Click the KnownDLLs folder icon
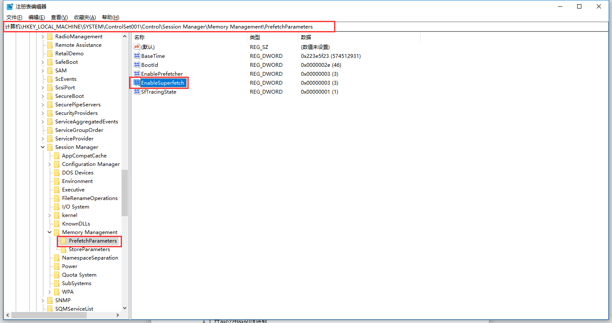This screenshot has height=323, width=612. (57, 224)
